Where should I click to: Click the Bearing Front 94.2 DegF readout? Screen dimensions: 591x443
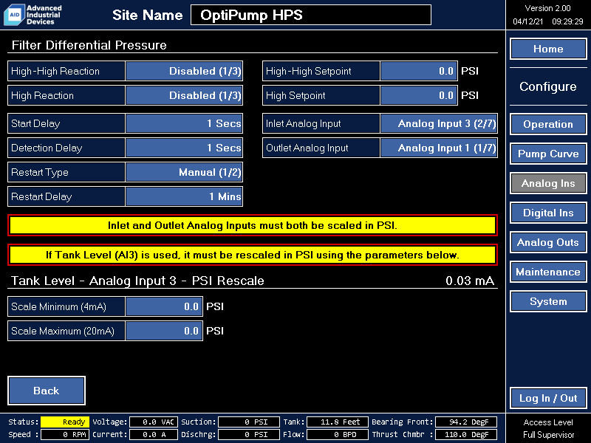(466, 422)
